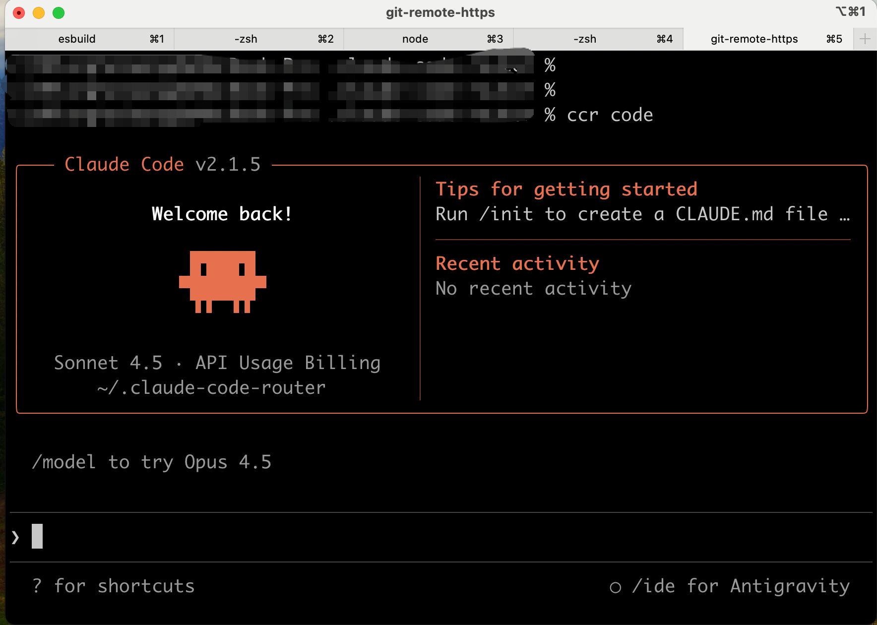Image resolution: width=877 pixels, height=625 pixels.
Task: Open the fourth -zsh tab
Action: (x=585, y=39)
